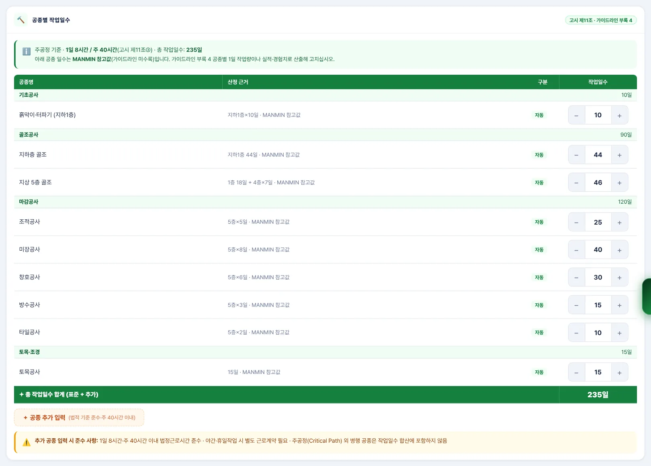Increase 토목공사 days with plus button

pos(620,372)
